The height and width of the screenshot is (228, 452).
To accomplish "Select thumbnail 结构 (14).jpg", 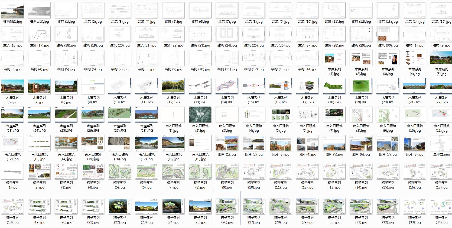I will click(307, 58).
